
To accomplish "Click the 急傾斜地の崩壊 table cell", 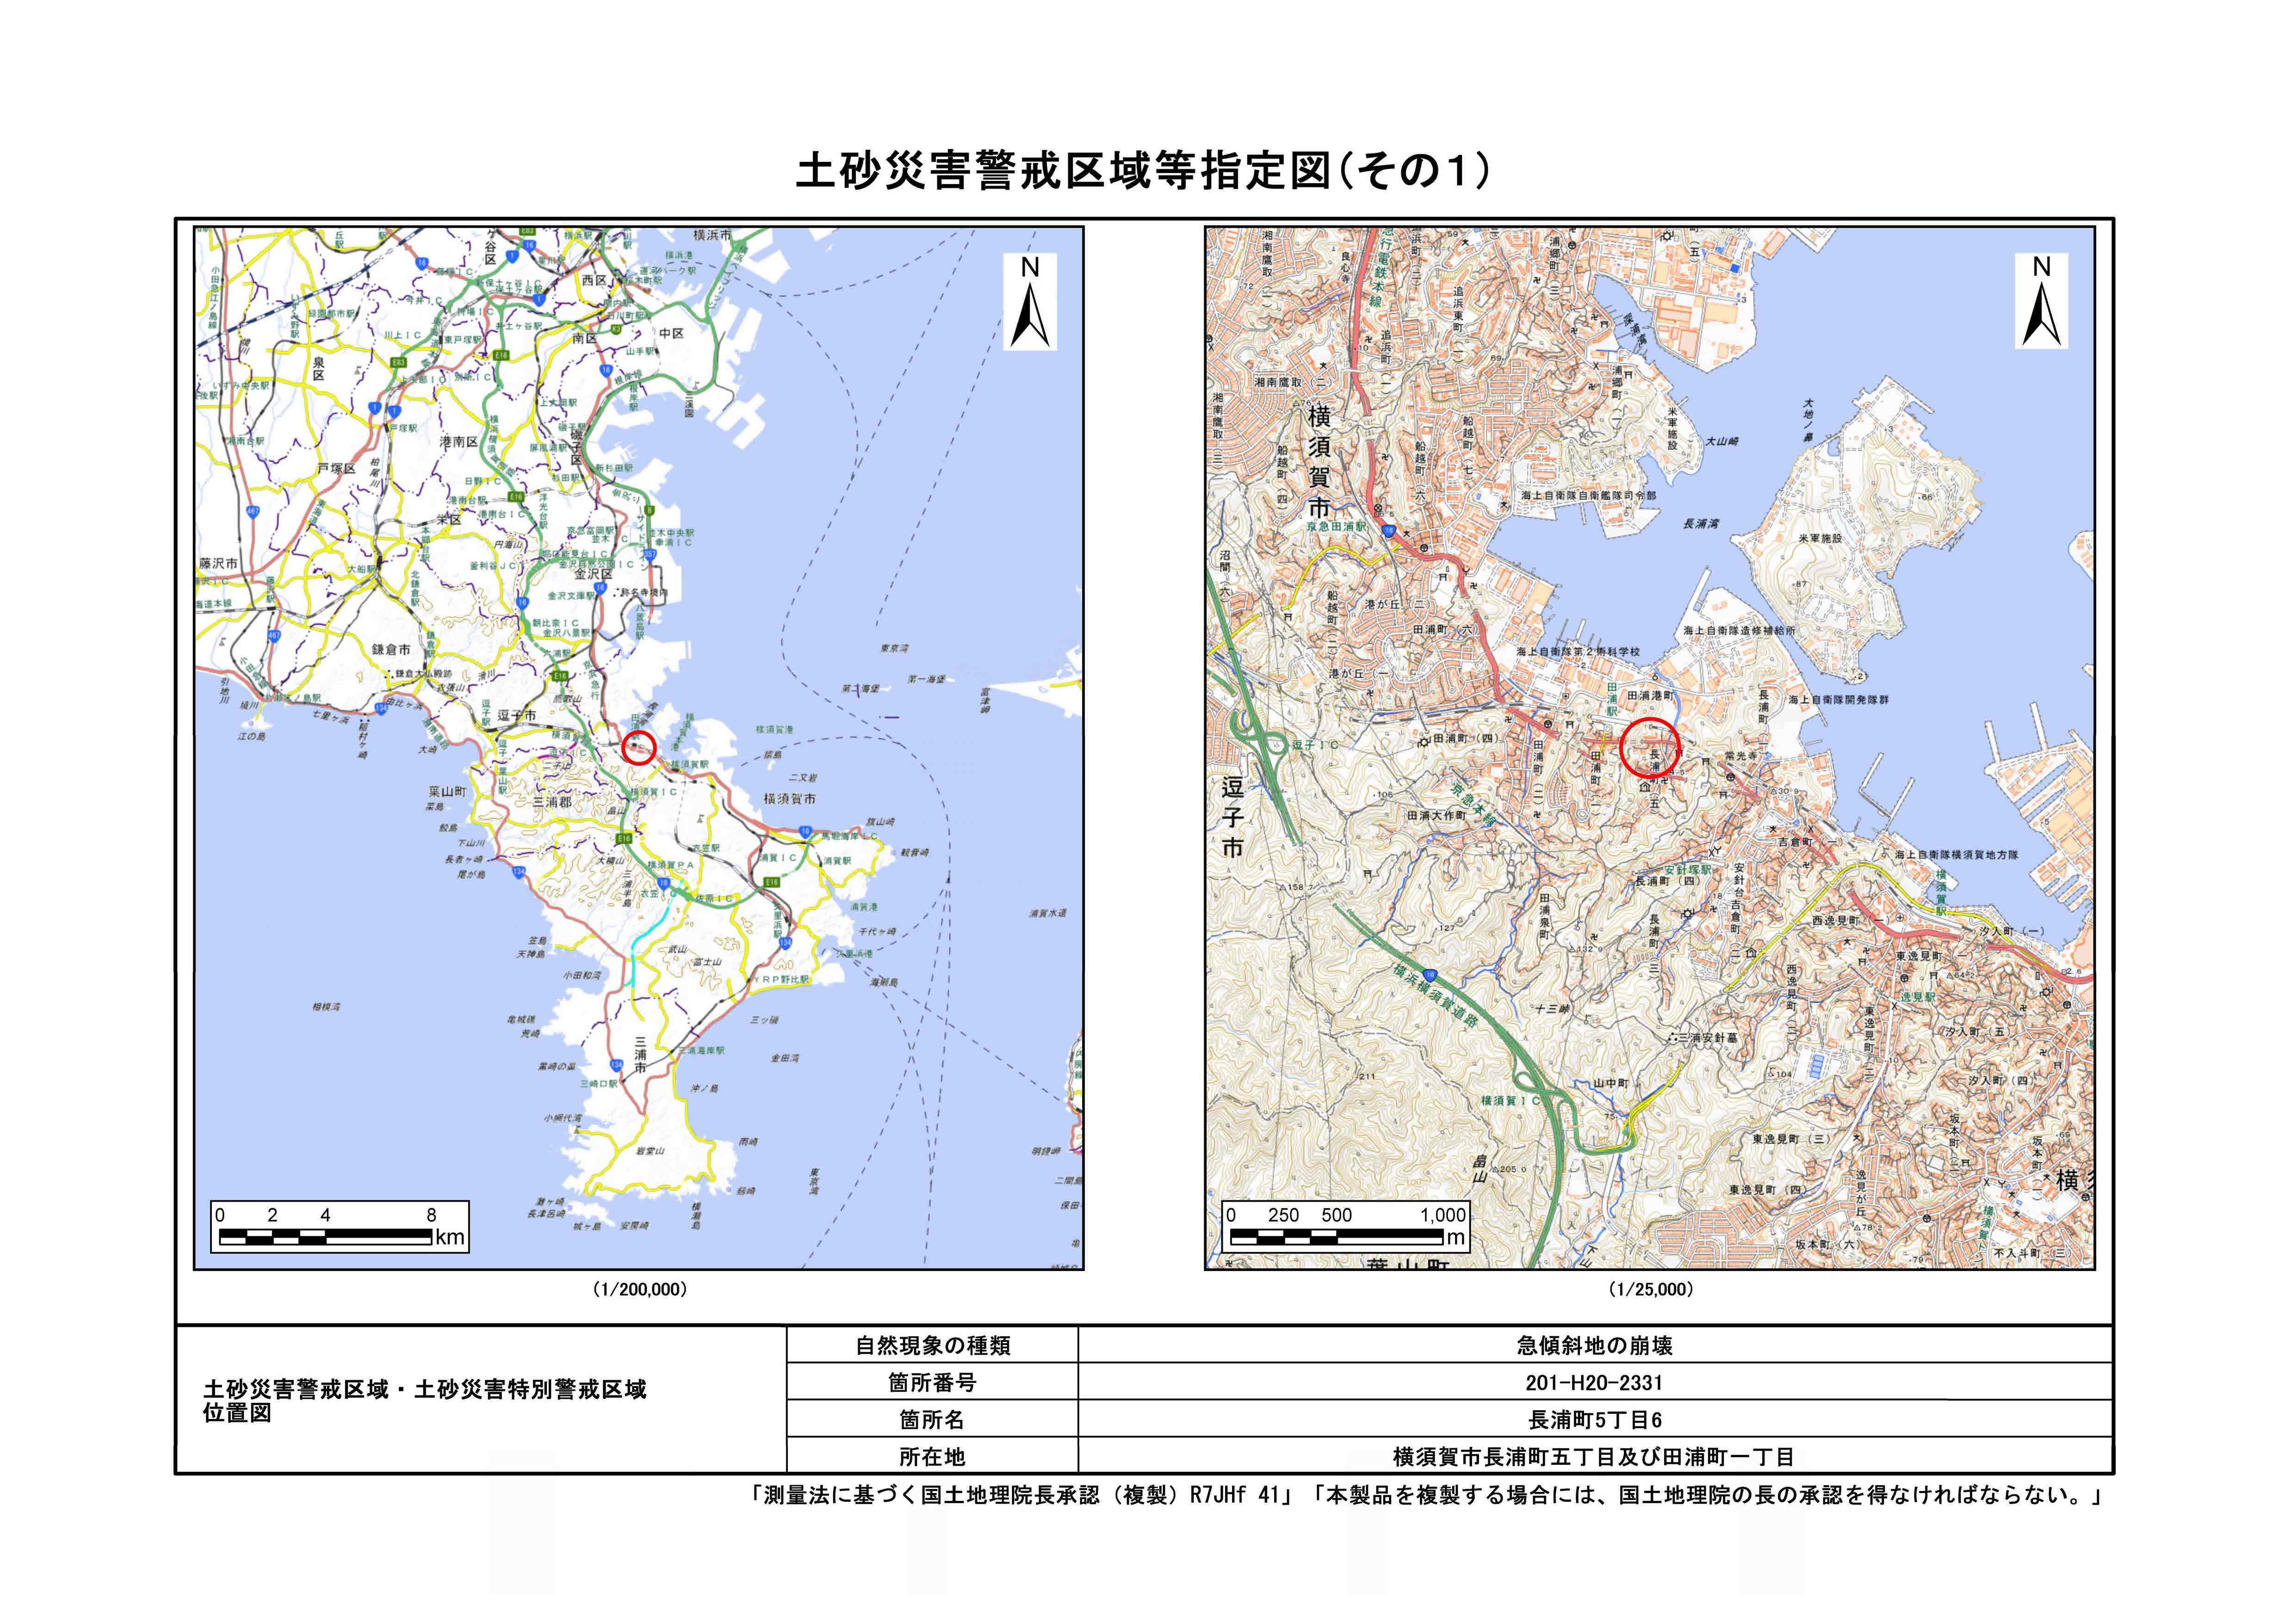I will [x=1594, y=1345].
